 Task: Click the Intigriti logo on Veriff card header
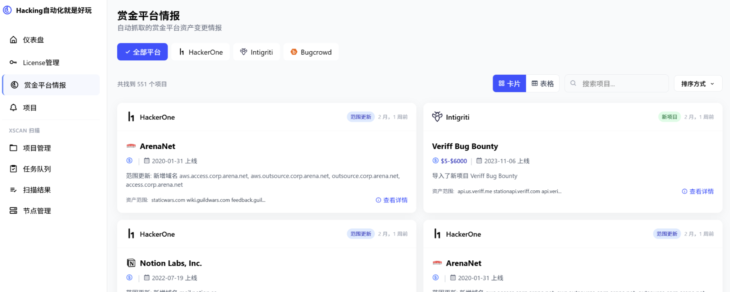(x=437, y=117)
